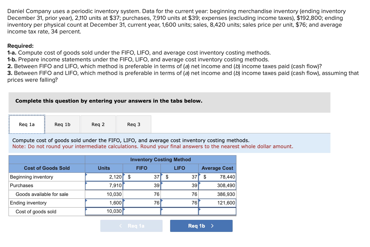
Task: Click the Beginning inventory units cell showing 2,120
Action: click(x=104, y=177)
